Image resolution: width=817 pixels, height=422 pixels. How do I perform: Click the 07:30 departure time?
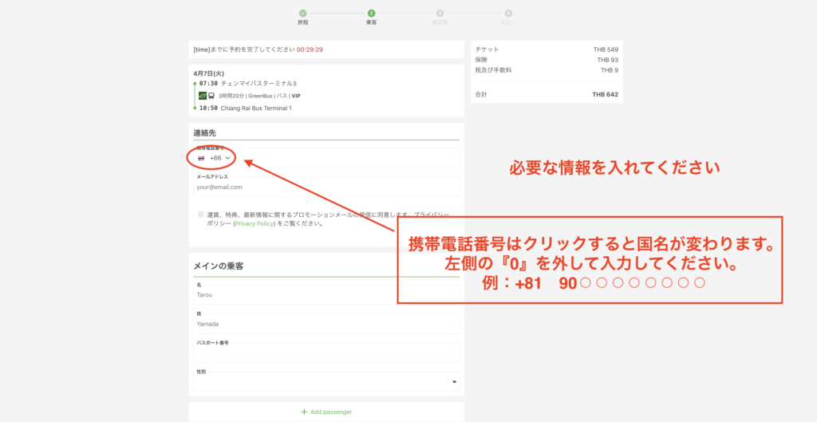click(208, 83)
